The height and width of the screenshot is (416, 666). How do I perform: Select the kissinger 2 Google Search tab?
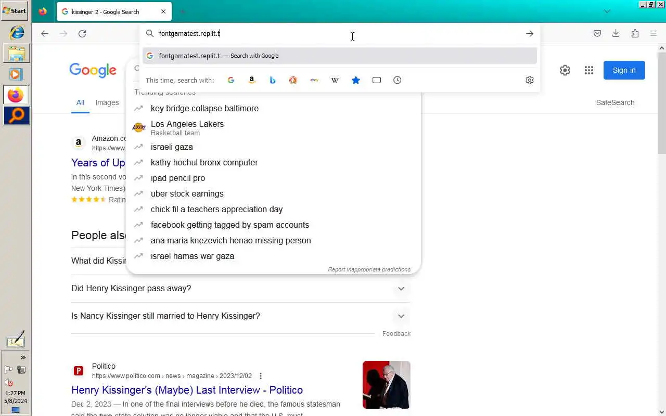coord(114,11)
